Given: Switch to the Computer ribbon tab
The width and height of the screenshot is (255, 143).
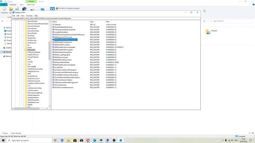Looking at the screenshot, I should coord(12,4).
